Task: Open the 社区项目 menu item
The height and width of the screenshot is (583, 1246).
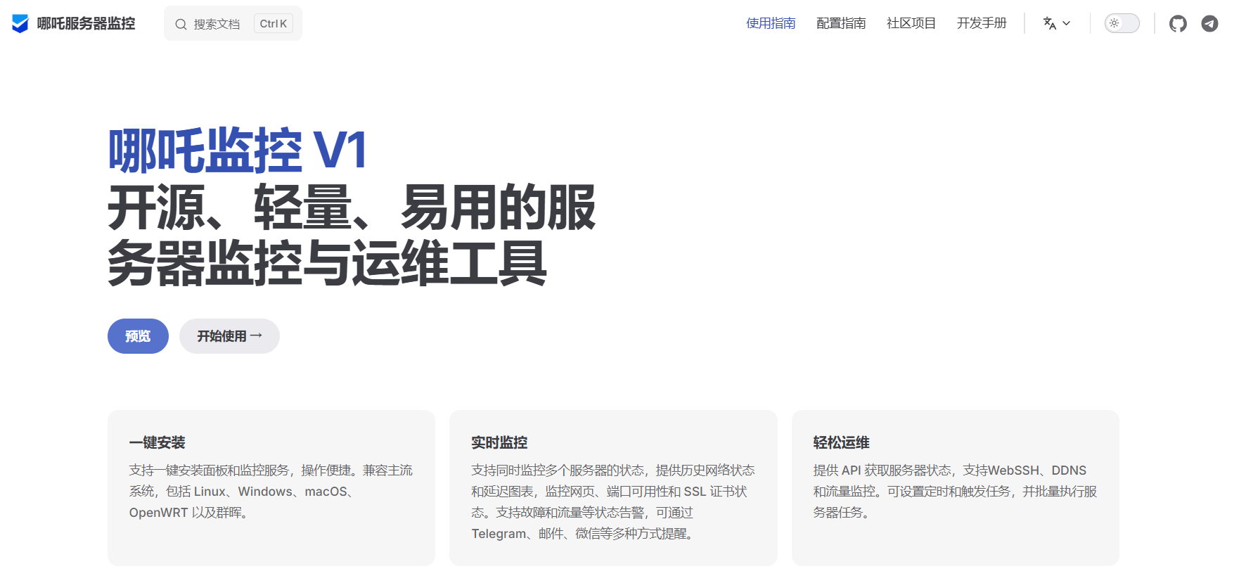Action: [x=911, y=23]
